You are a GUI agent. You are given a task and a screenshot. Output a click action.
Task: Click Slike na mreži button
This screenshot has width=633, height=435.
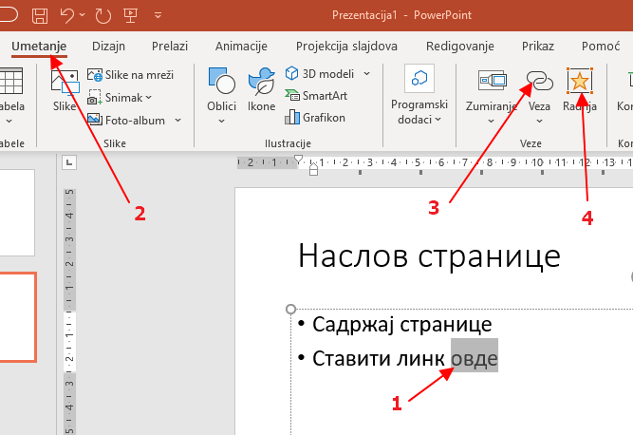click(132, 74)
